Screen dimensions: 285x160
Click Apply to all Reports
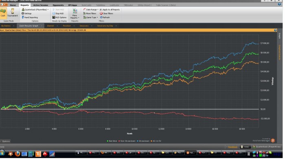tap(110, 10)
